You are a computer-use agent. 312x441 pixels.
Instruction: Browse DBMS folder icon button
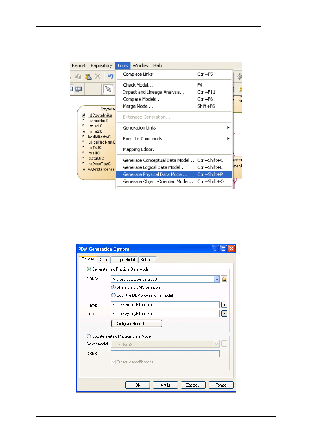point(224,279)
